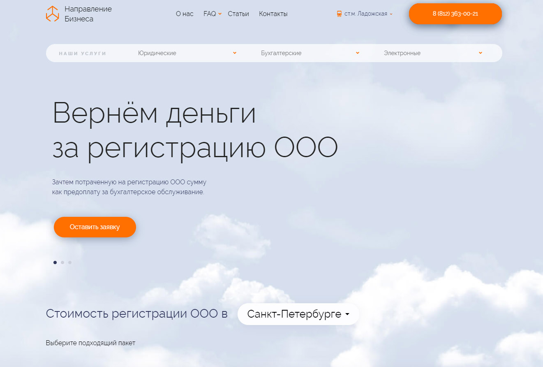Open the FAQ menu item
The width and height of the screenshot is (543, 367).
pyautogui.click(x=210, y=14)
